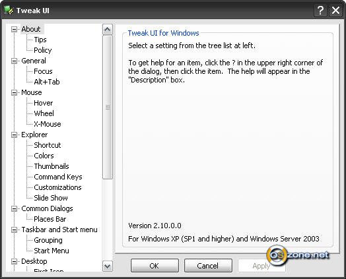Open the Colors setting
346x279 pixels.
pos(44,156)
